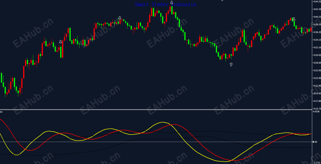
Task: Click the 4130.05 price scale label
Action: pos(317,55)
